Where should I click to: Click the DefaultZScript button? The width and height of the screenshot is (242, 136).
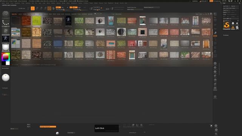tap(217, 1)
